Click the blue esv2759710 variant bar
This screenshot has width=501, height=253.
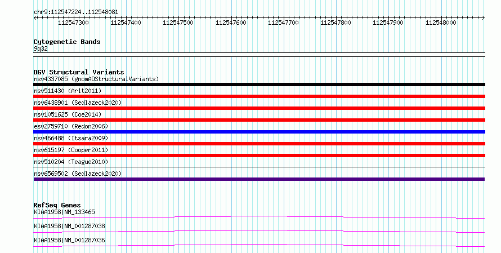(259, 132)
